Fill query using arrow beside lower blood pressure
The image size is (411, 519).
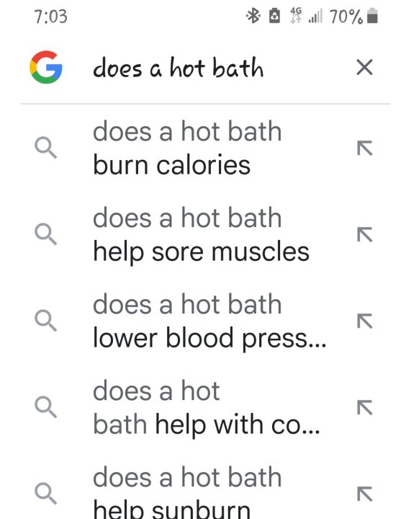pos(364,321)
